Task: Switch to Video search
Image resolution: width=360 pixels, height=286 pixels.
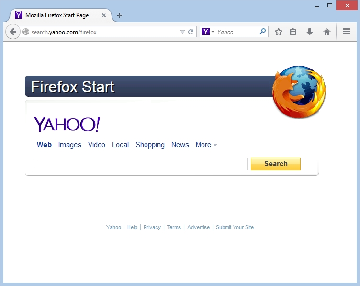Action: point(96,145)
